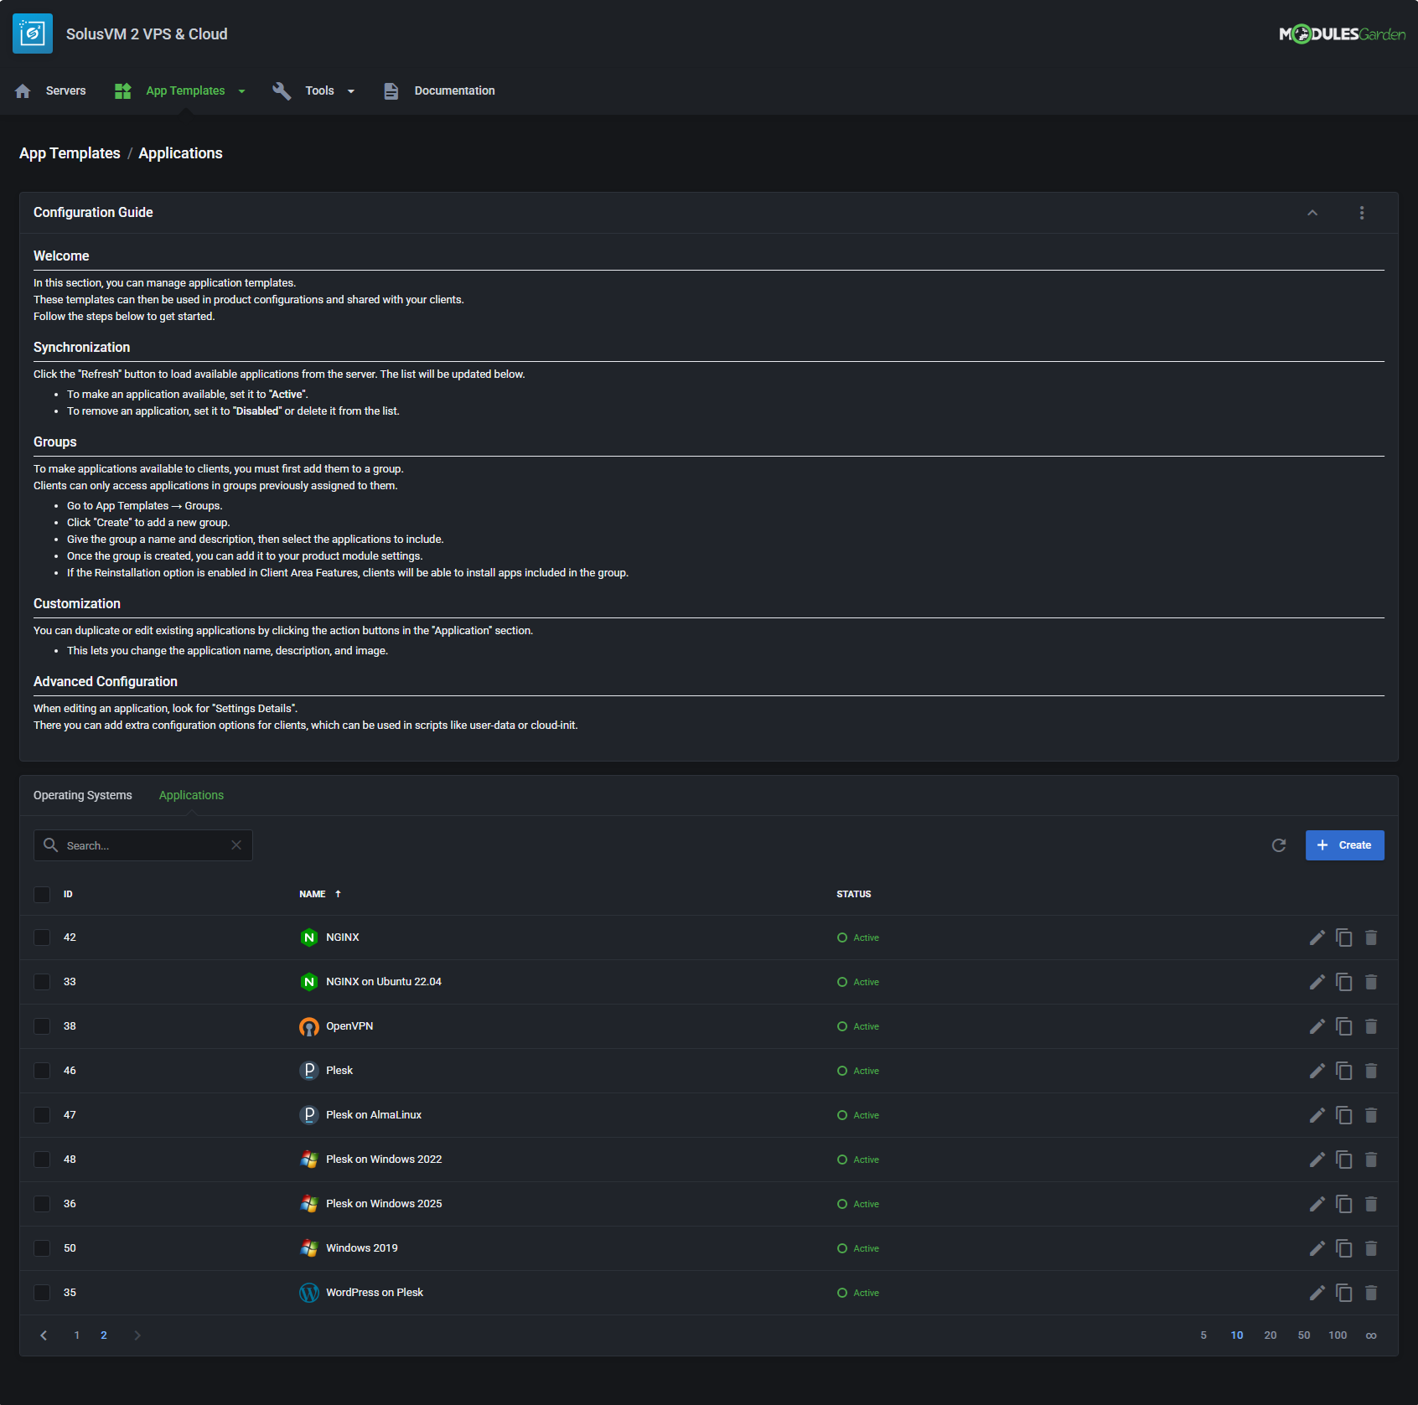Select the checkbox for ID 42 NGINX
The width and height of the screenshot is (1418, 1405).
click(42, 938)
